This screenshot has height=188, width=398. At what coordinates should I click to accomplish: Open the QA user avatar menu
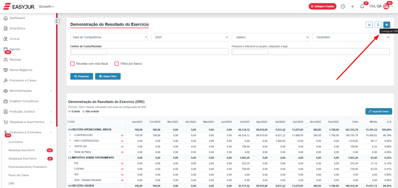pos(386,6)
